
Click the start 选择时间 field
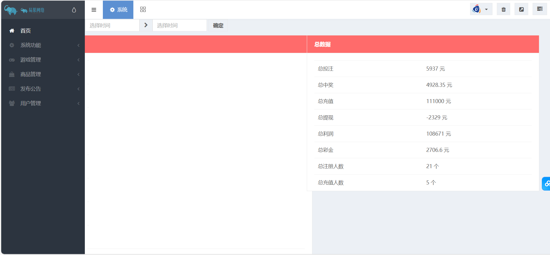click(112, 26)
